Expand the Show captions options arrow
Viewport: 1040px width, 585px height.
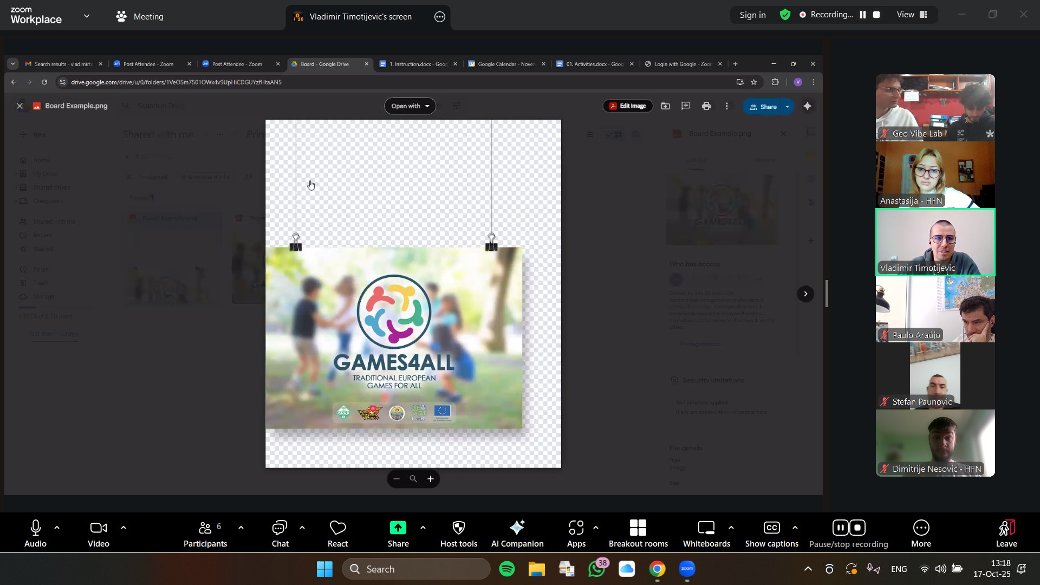[795, 528]
